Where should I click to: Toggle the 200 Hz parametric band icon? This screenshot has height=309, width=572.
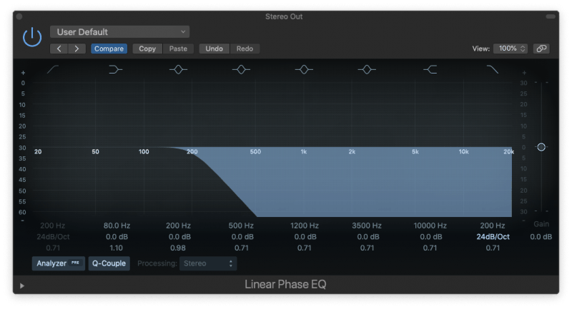click(x=178, y=69)
